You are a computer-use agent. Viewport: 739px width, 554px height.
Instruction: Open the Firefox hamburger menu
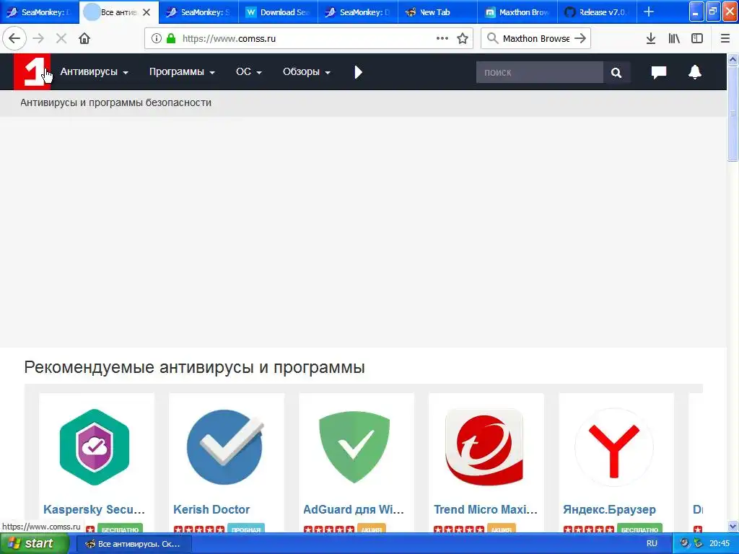pos(725,39)
